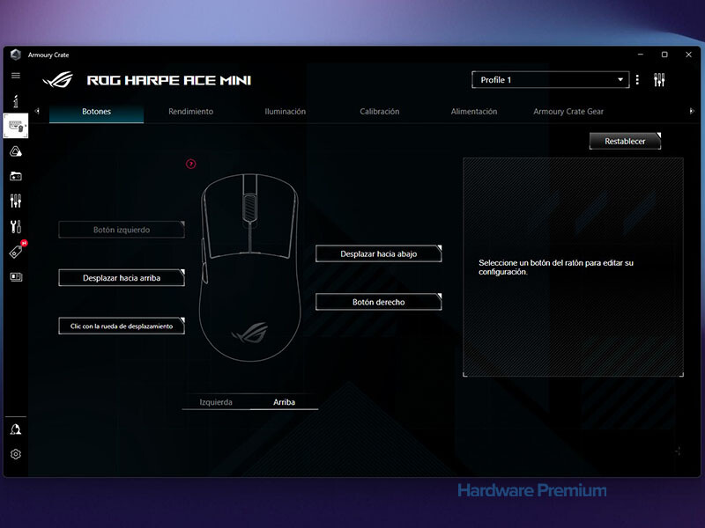Expand the Profile 1 dropdown
The width and height of the screenshot is (705, 528).
[550, 80]
